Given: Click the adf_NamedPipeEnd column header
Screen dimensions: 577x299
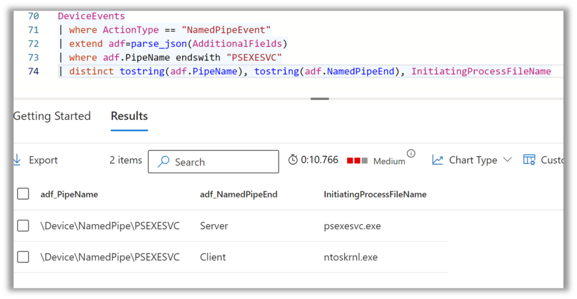Looking at the screenshot, I should [238, 194].
